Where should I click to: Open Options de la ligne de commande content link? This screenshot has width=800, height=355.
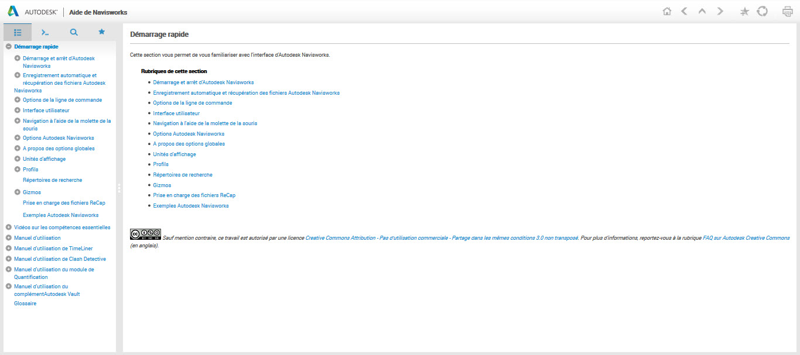(193, 103)
